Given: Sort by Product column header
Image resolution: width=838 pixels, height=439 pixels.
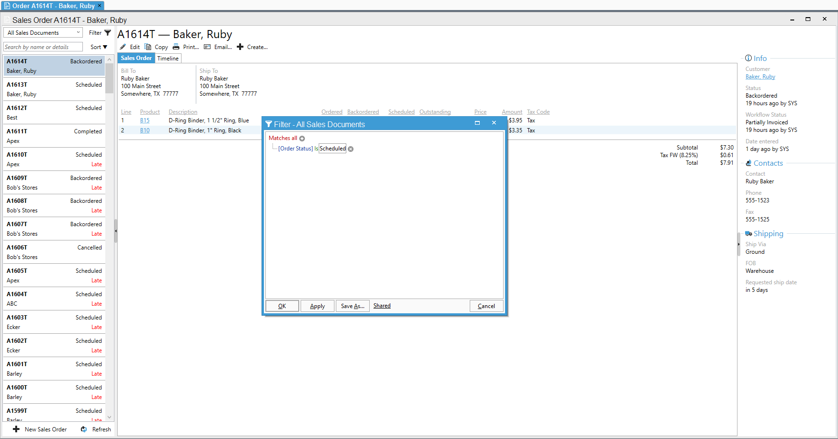Looking at the screenshot, I should (x=150, y=112).
